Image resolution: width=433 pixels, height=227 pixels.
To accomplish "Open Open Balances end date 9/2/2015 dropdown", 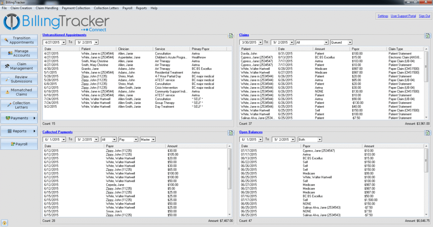I will point(293,139).
